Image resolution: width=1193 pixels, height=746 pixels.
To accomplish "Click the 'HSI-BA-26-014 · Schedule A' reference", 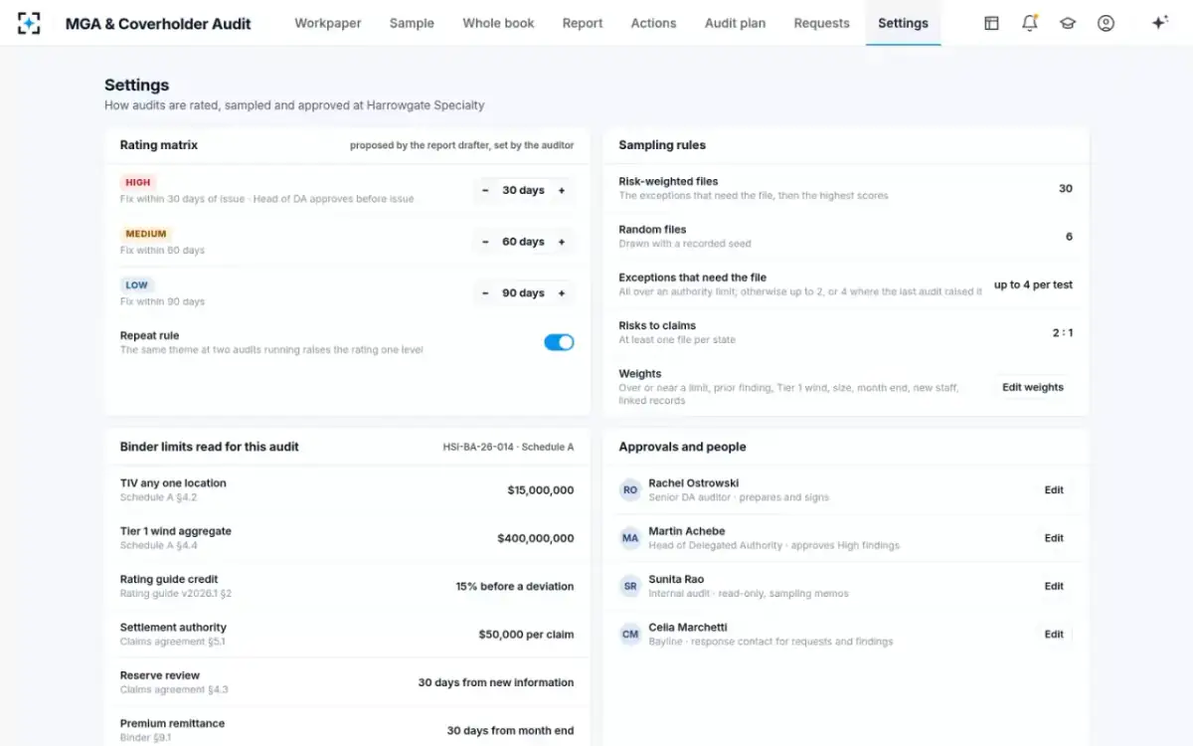I will (x=508, y=448).
